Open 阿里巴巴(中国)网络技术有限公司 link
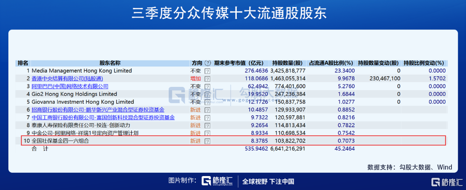This screenshot has width=466, height=190. coord(70,86)
